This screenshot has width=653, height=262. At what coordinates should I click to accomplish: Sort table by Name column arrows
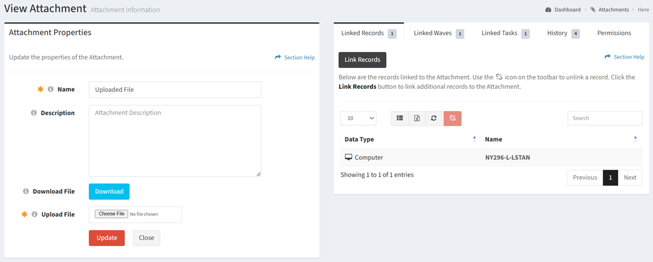pyautogui.click(x=635, y=140)
